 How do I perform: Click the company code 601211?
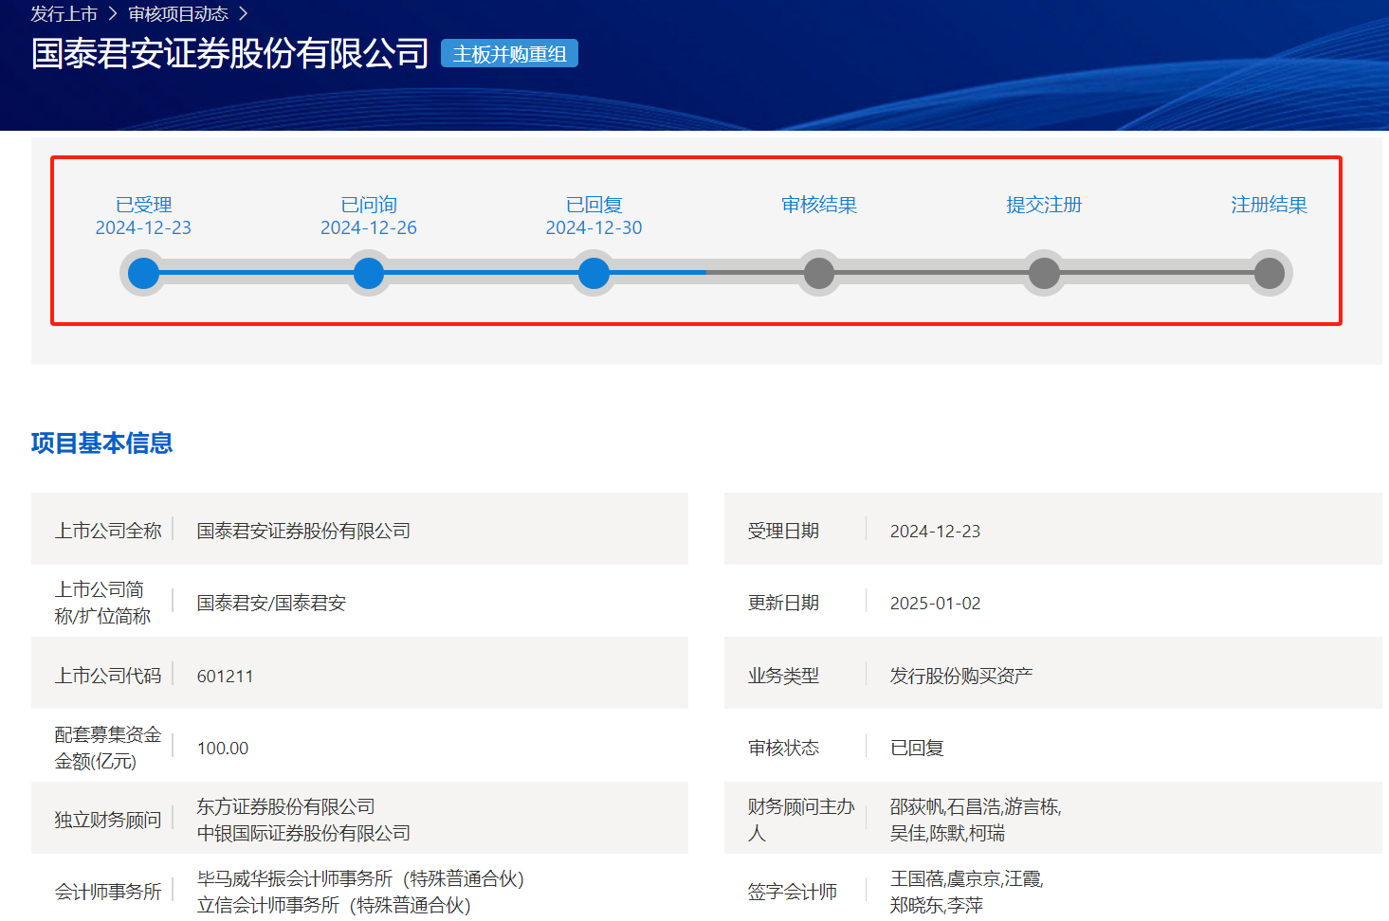pos(225,676)
